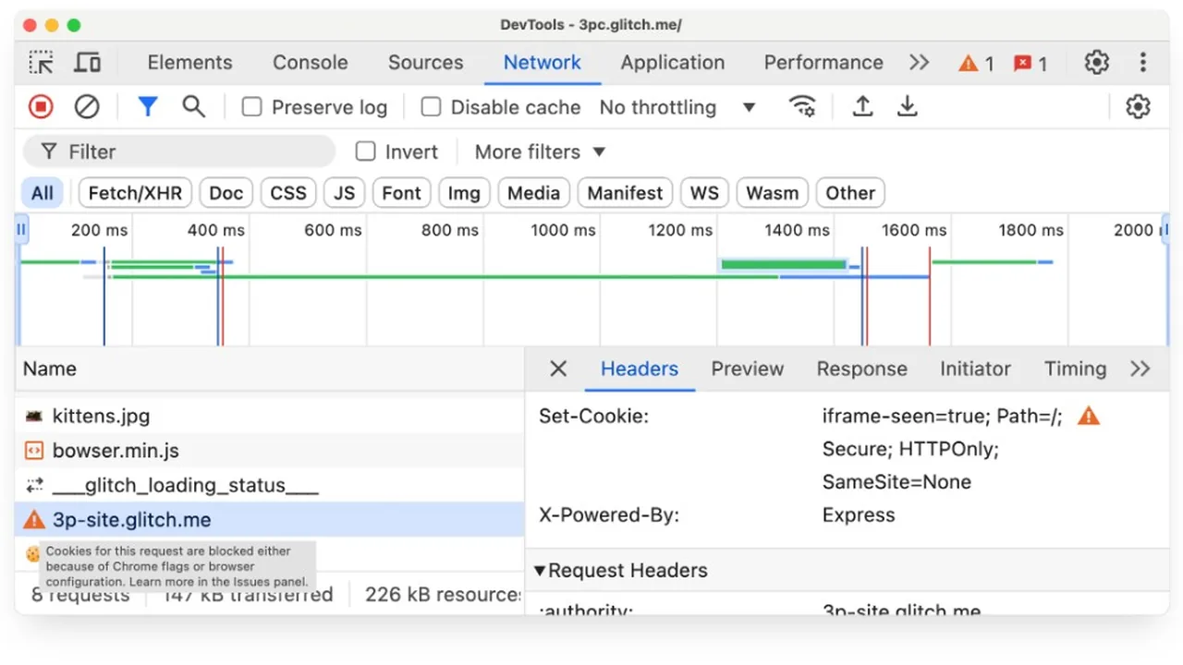Screen dimensions: 1183x665
Task: Open network conditions wifi icon
Action: coord(802,107)
